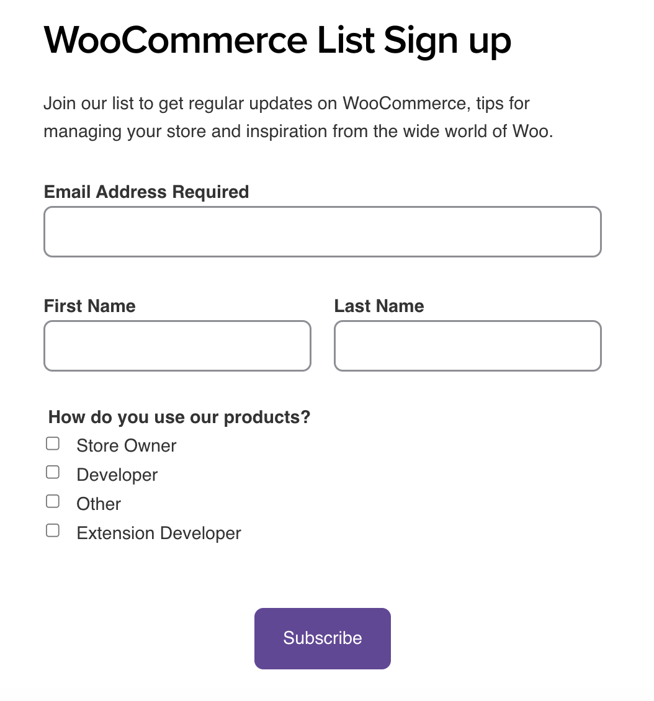Click the empty Email Address input area
This screenshot has width=654, height=701.
click(322, 231)
